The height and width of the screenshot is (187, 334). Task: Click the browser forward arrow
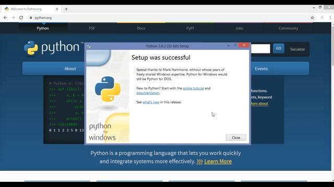(13, 18)
